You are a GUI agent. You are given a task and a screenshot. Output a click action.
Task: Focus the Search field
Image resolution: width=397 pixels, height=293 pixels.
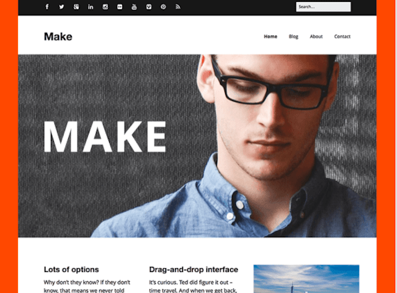pos(323,7)
